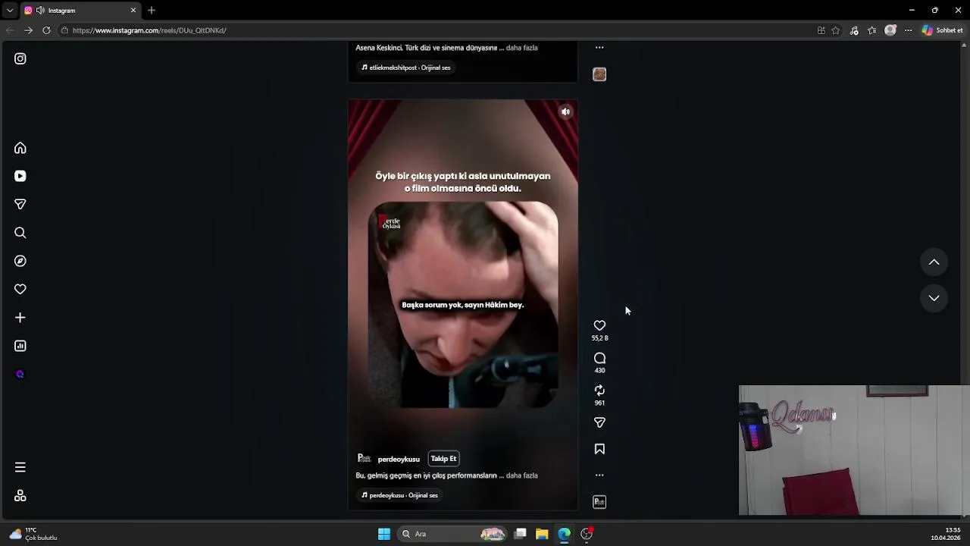Expand Asena Keskinci caption with daha fazla
The image size is (970, 546).
pyautogui.click(x=521, y=48)
